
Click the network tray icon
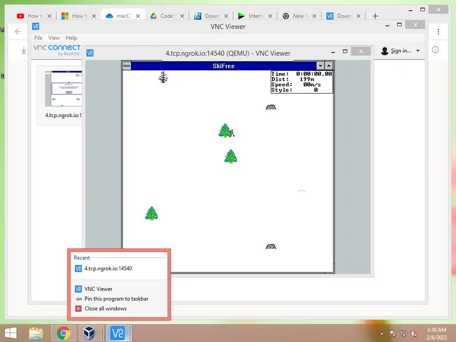[x=403, y=334]
